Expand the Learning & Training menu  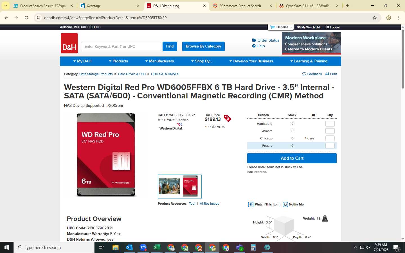click(x=309, y=61)
